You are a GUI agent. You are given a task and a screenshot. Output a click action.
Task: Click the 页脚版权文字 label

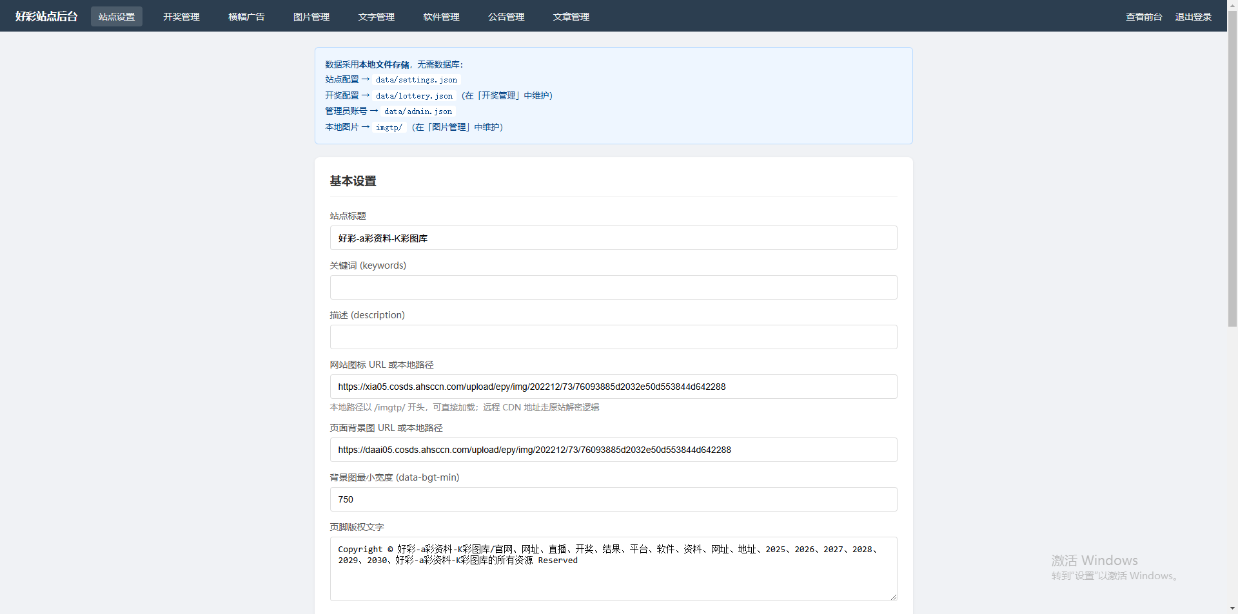(x=357, y=527)
